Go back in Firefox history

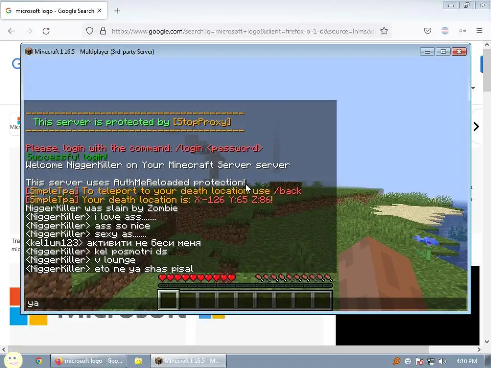12,31
